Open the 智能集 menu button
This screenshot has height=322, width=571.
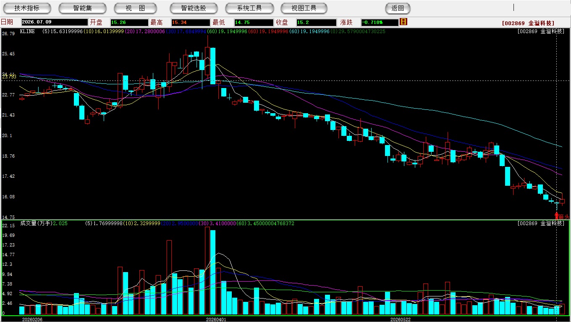(82, 8)
